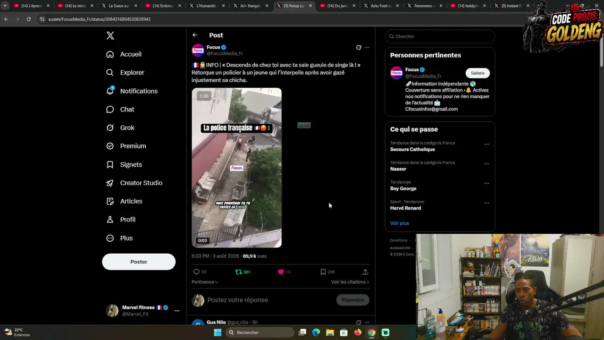Open the browser tab search dropdown
Screen dimensions: 604x340
pos(5,6)
